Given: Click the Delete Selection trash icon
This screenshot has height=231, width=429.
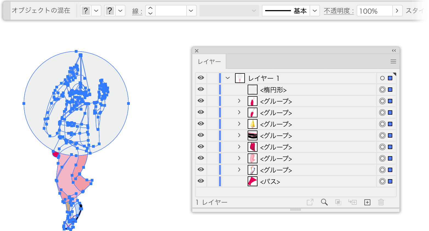Looking at the screenshot, I should (381, 202).
